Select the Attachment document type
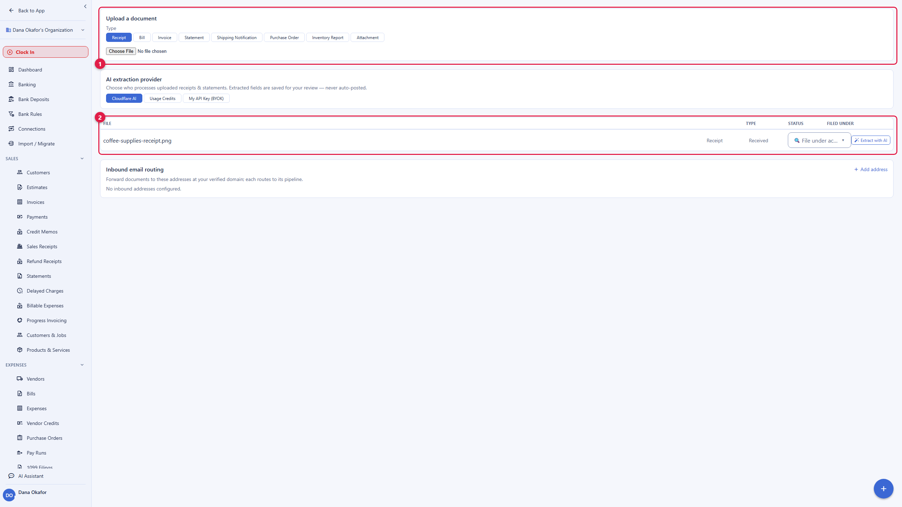This screenshot has height=507, width=902. point(367,38)
